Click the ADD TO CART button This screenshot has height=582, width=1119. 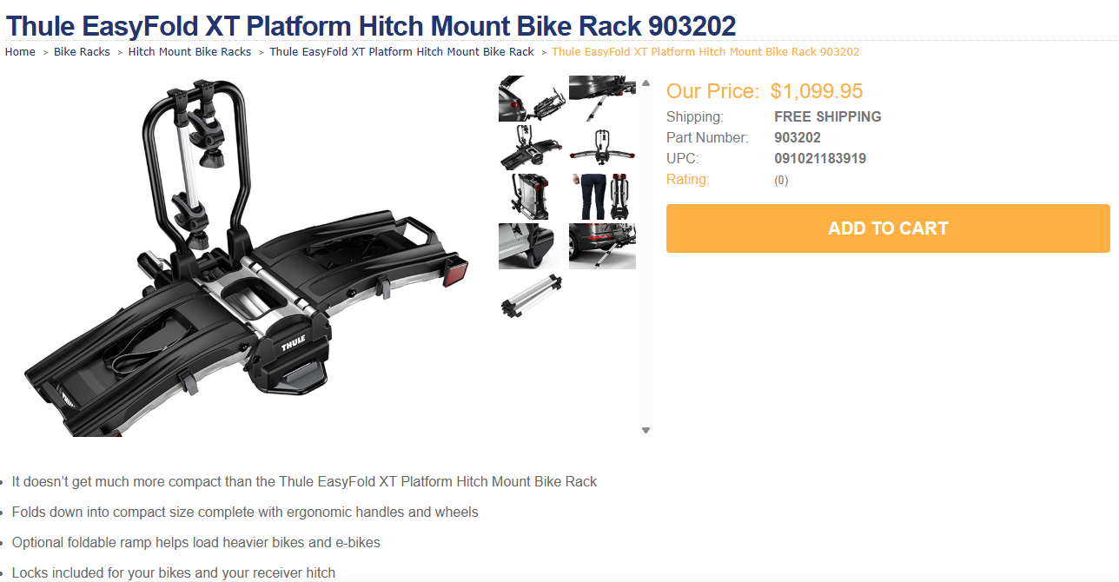click(x=888, y=228)
